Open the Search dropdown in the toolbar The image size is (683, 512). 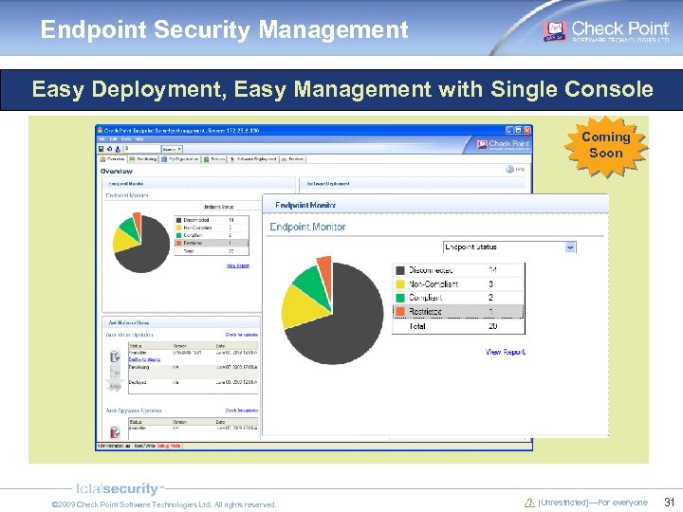pyautogui.click(x=172, y=149)
